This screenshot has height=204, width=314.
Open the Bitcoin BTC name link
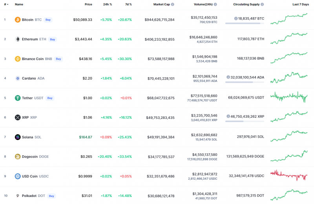[32, 20]
